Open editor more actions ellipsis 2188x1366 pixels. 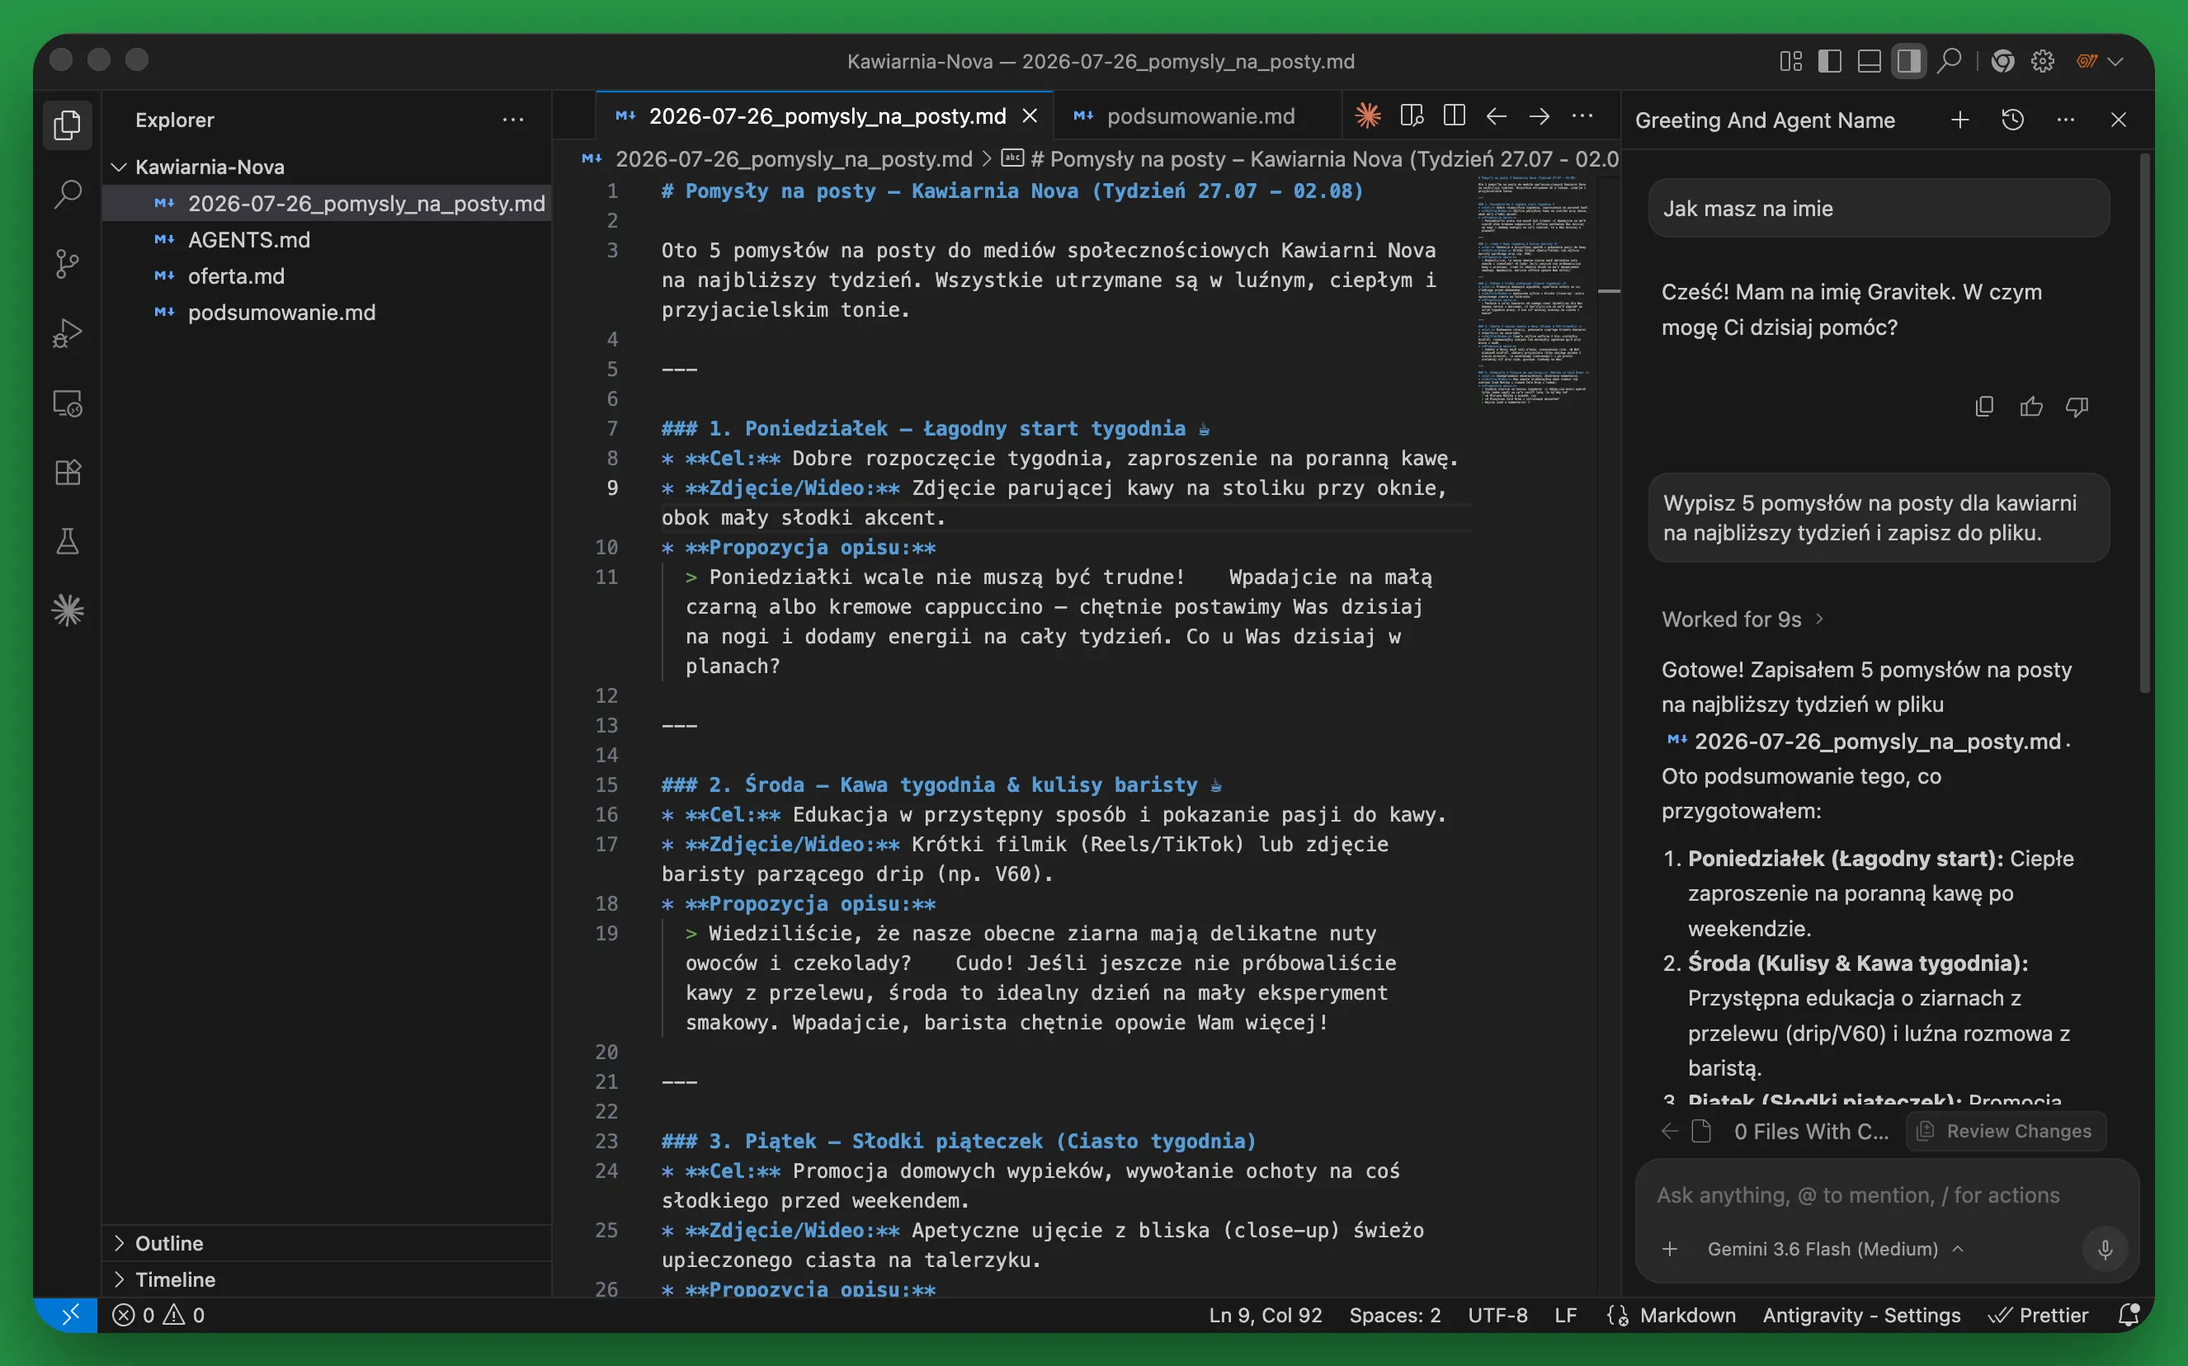(x=1582, y=115)
